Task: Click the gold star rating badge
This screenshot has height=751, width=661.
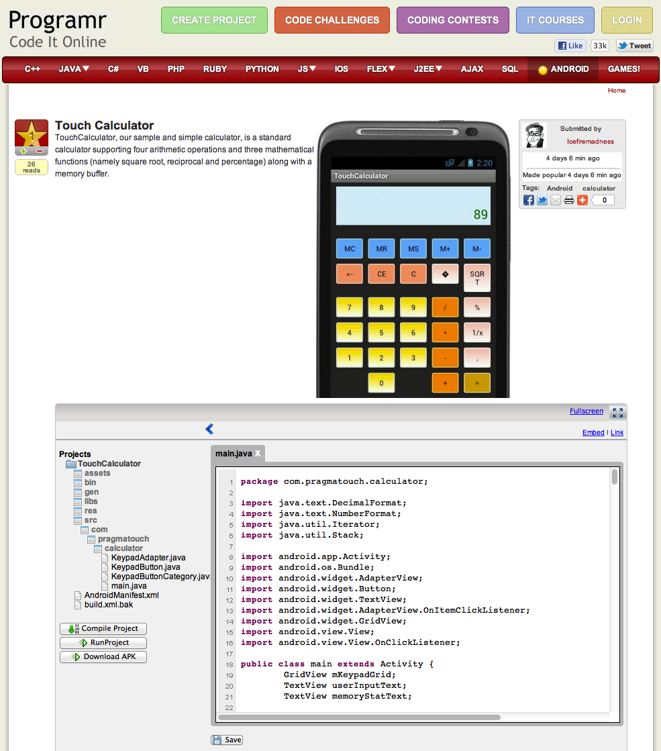Action: 32,134
